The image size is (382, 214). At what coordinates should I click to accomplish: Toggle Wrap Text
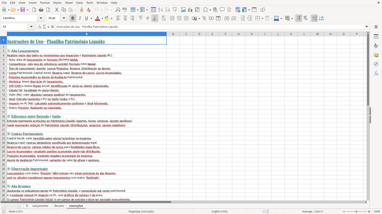164,18
